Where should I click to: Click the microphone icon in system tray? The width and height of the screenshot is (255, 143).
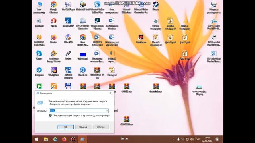tap(178, 139)
